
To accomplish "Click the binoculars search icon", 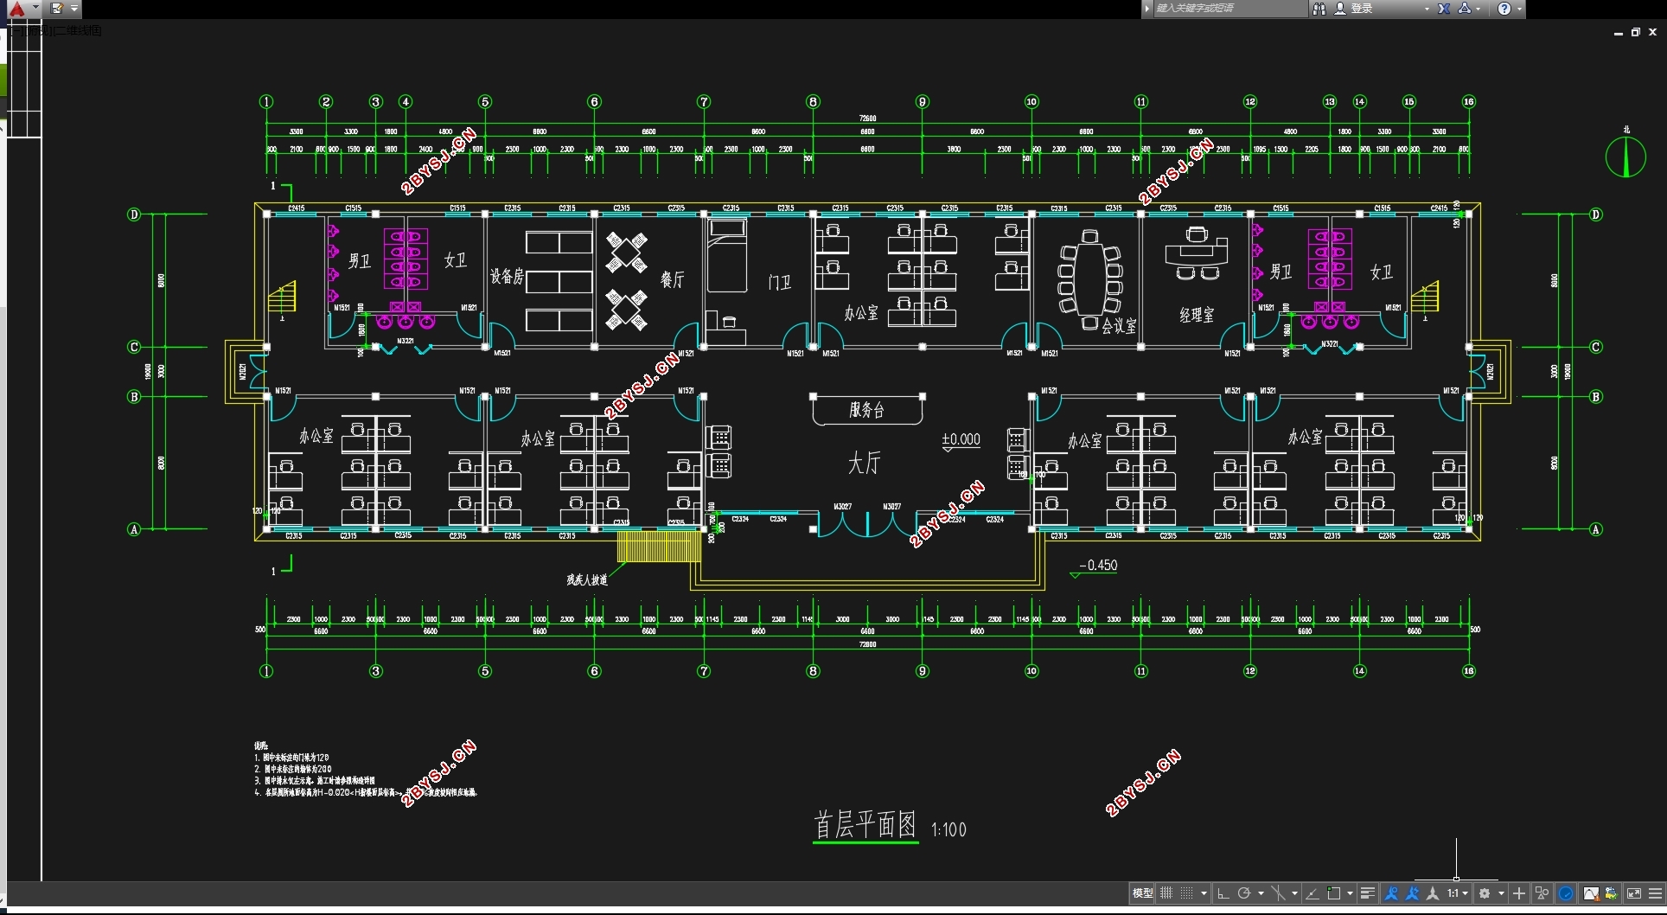I will coord(1319,9).
